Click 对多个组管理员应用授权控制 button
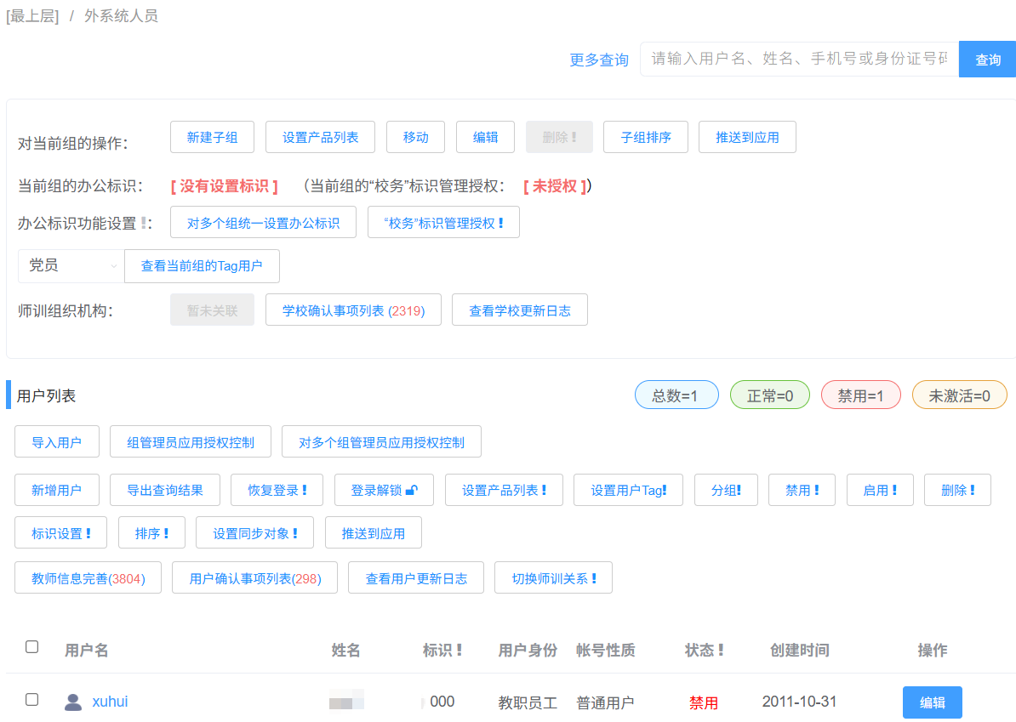Screen dimensions: 1016x722 pyautogui.click(x=382, y=442)
